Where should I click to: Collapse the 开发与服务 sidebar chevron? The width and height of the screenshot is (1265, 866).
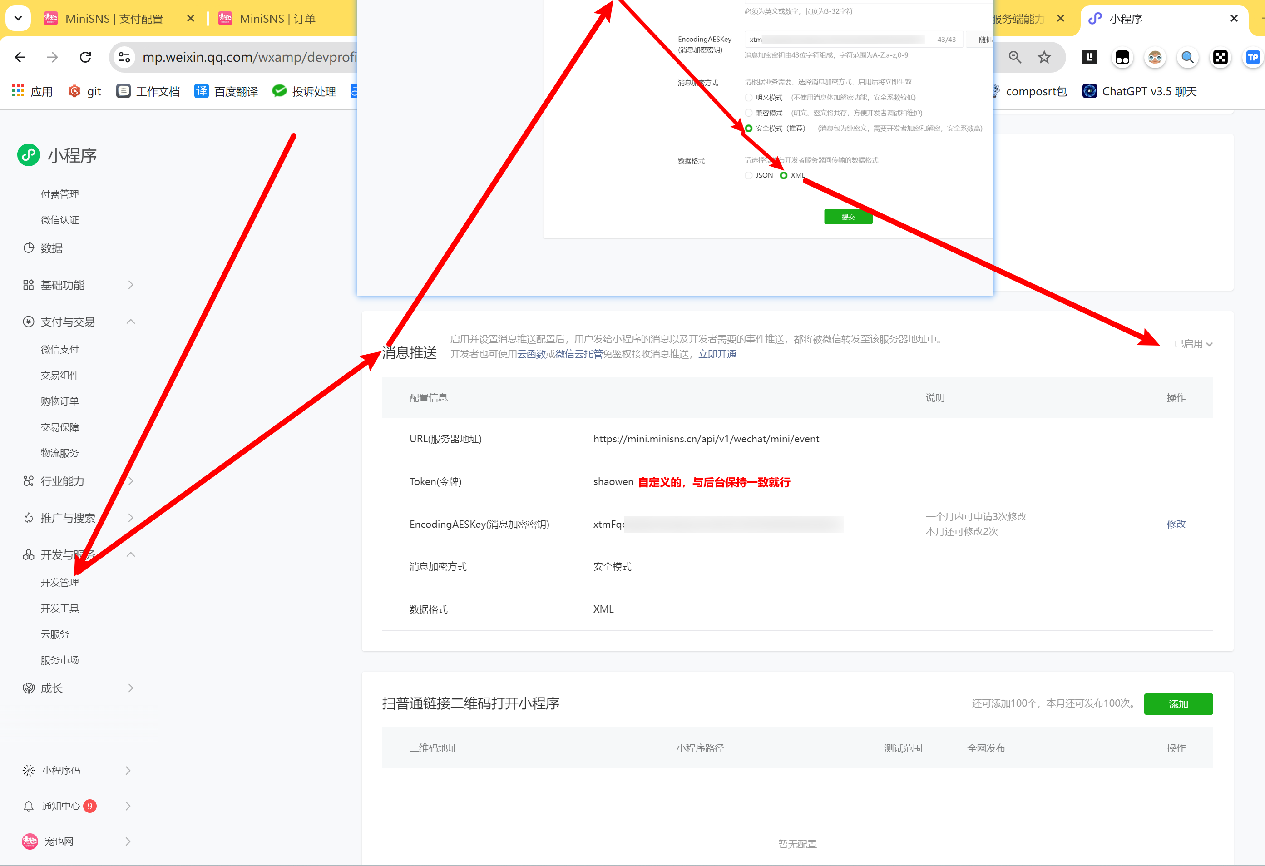point(131,554)
